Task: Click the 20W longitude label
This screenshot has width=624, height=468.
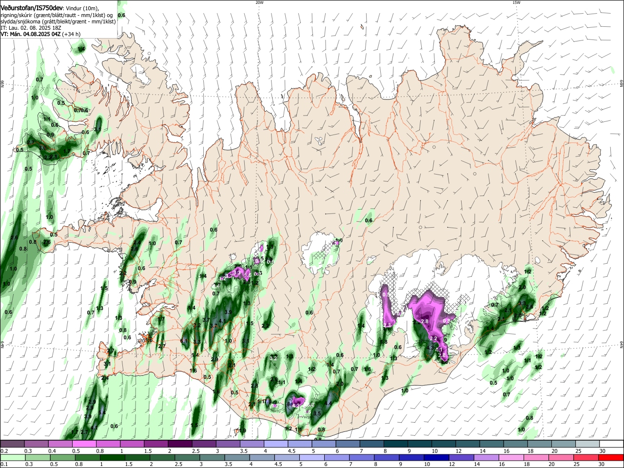Action: tap(259, 2)
